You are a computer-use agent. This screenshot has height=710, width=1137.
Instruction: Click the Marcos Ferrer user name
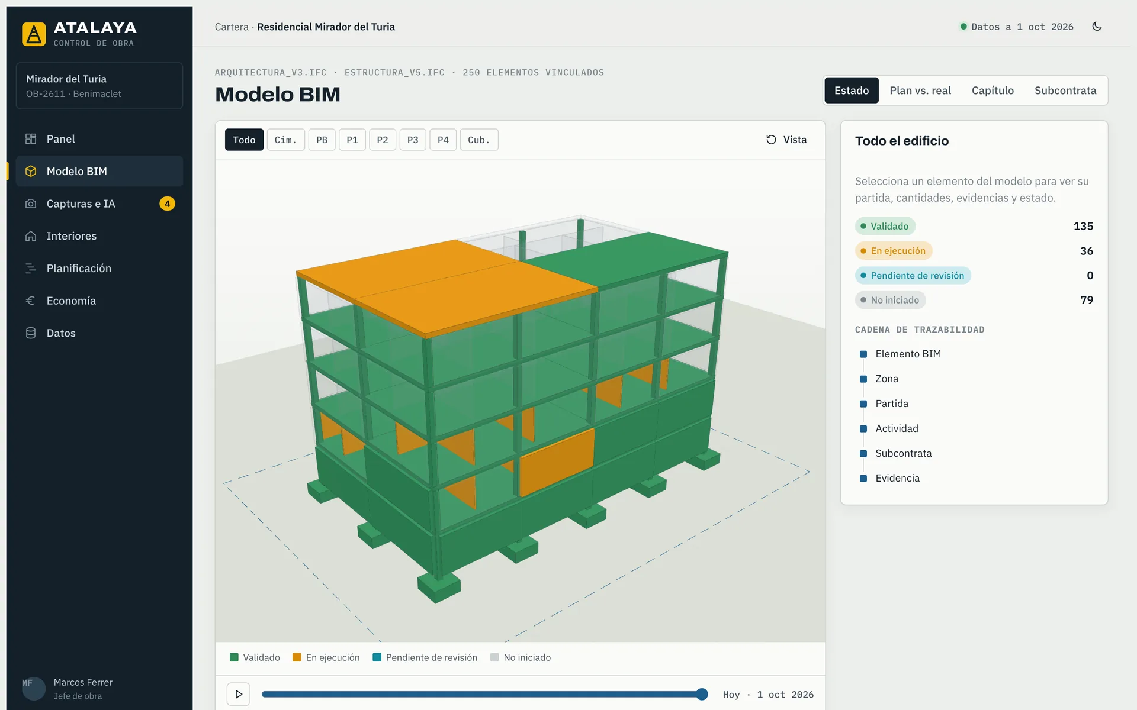83,682
